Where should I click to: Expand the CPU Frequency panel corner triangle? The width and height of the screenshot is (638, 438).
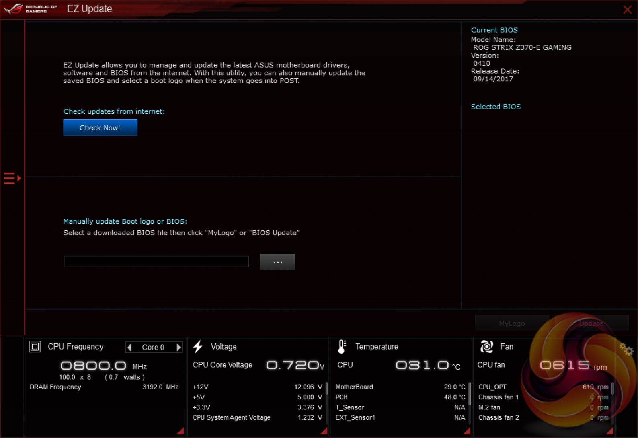(181, 431)
